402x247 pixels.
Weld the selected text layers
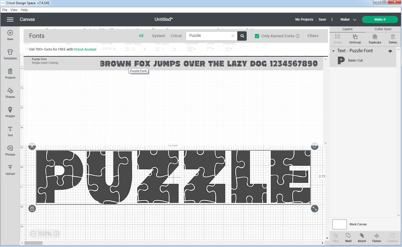[348, 237]
